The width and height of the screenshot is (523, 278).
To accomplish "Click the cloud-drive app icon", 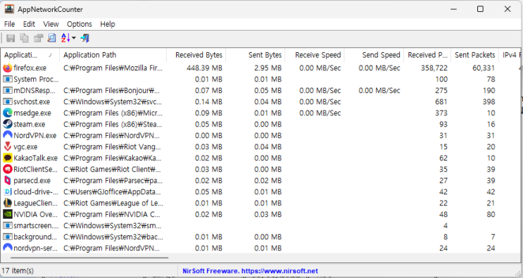I will (8, 192).
